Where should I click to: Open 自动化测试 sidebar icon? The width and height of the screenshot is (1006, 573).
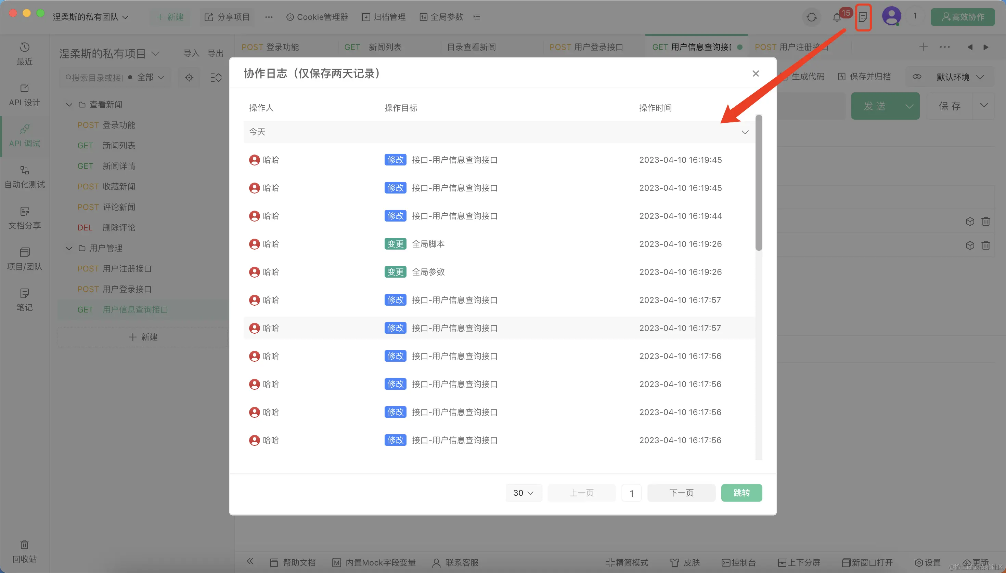pyautogui.click(x=24, y=177)
